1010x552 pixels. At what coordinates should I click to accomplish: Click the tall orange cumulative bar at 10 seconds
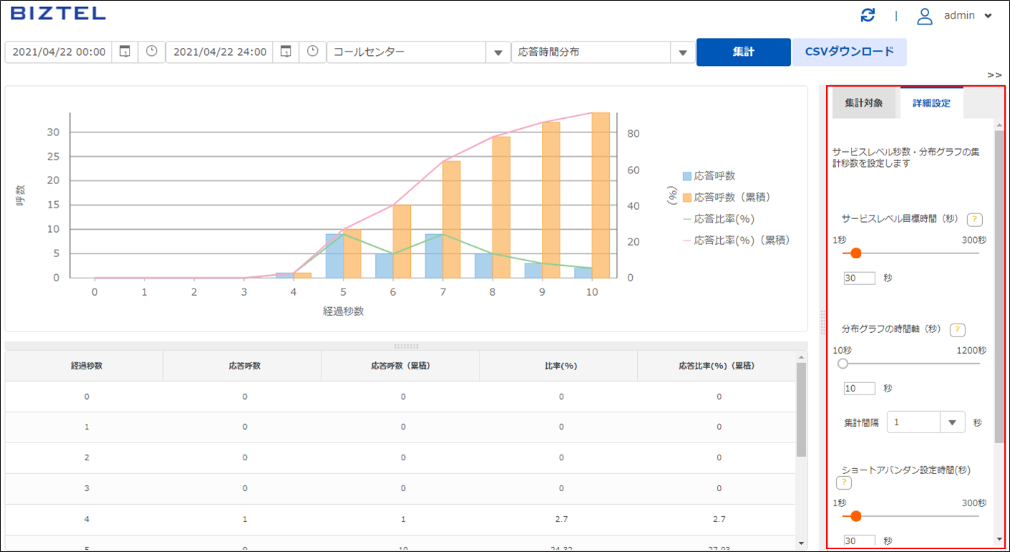[x=601, y=195]
